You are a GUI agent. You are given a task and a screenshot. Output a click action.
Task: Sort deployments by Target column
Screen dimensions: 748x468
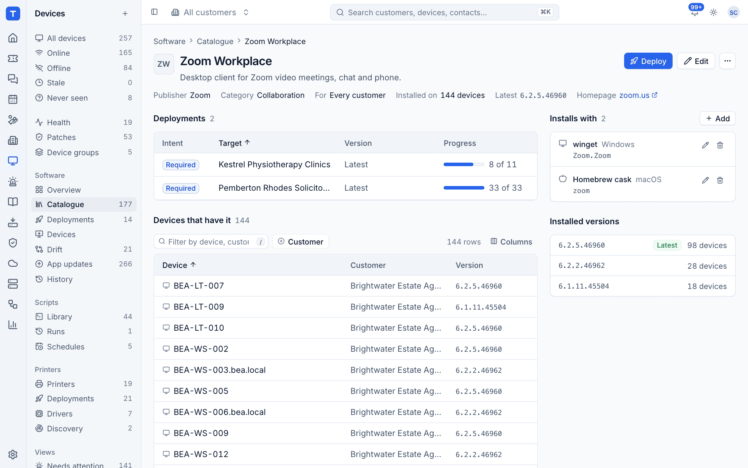(234, 143)
